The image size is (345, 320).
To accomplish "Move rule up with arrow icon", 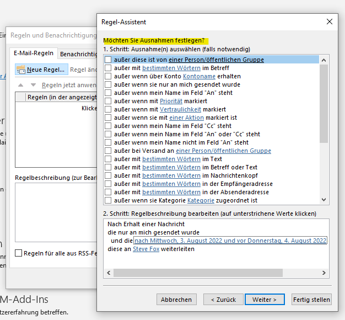I will point(21,85).
